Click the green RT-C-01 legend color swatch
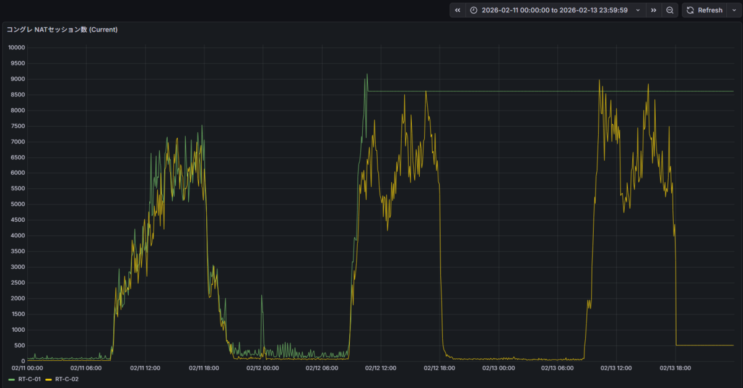Viewport: 743px width, 388px height. point(12,379)
